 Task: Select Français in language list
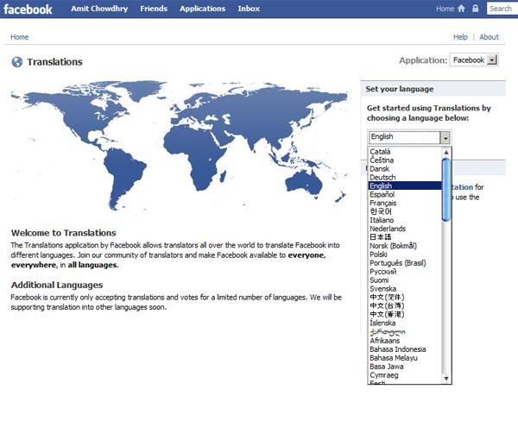tap(405, 203)
